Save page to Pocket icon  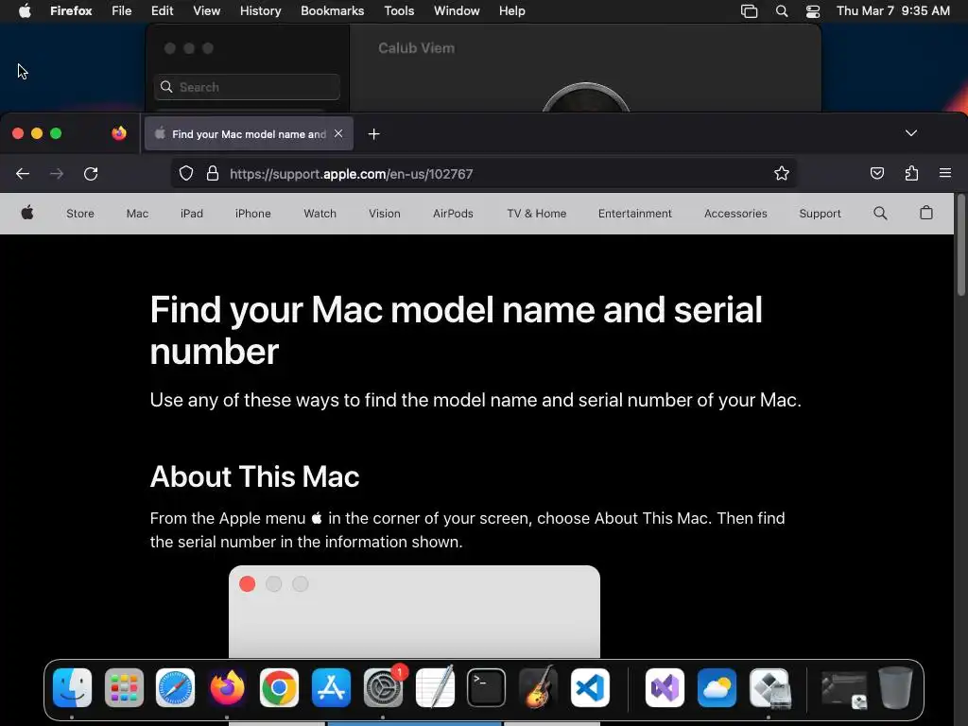(876, 174)
